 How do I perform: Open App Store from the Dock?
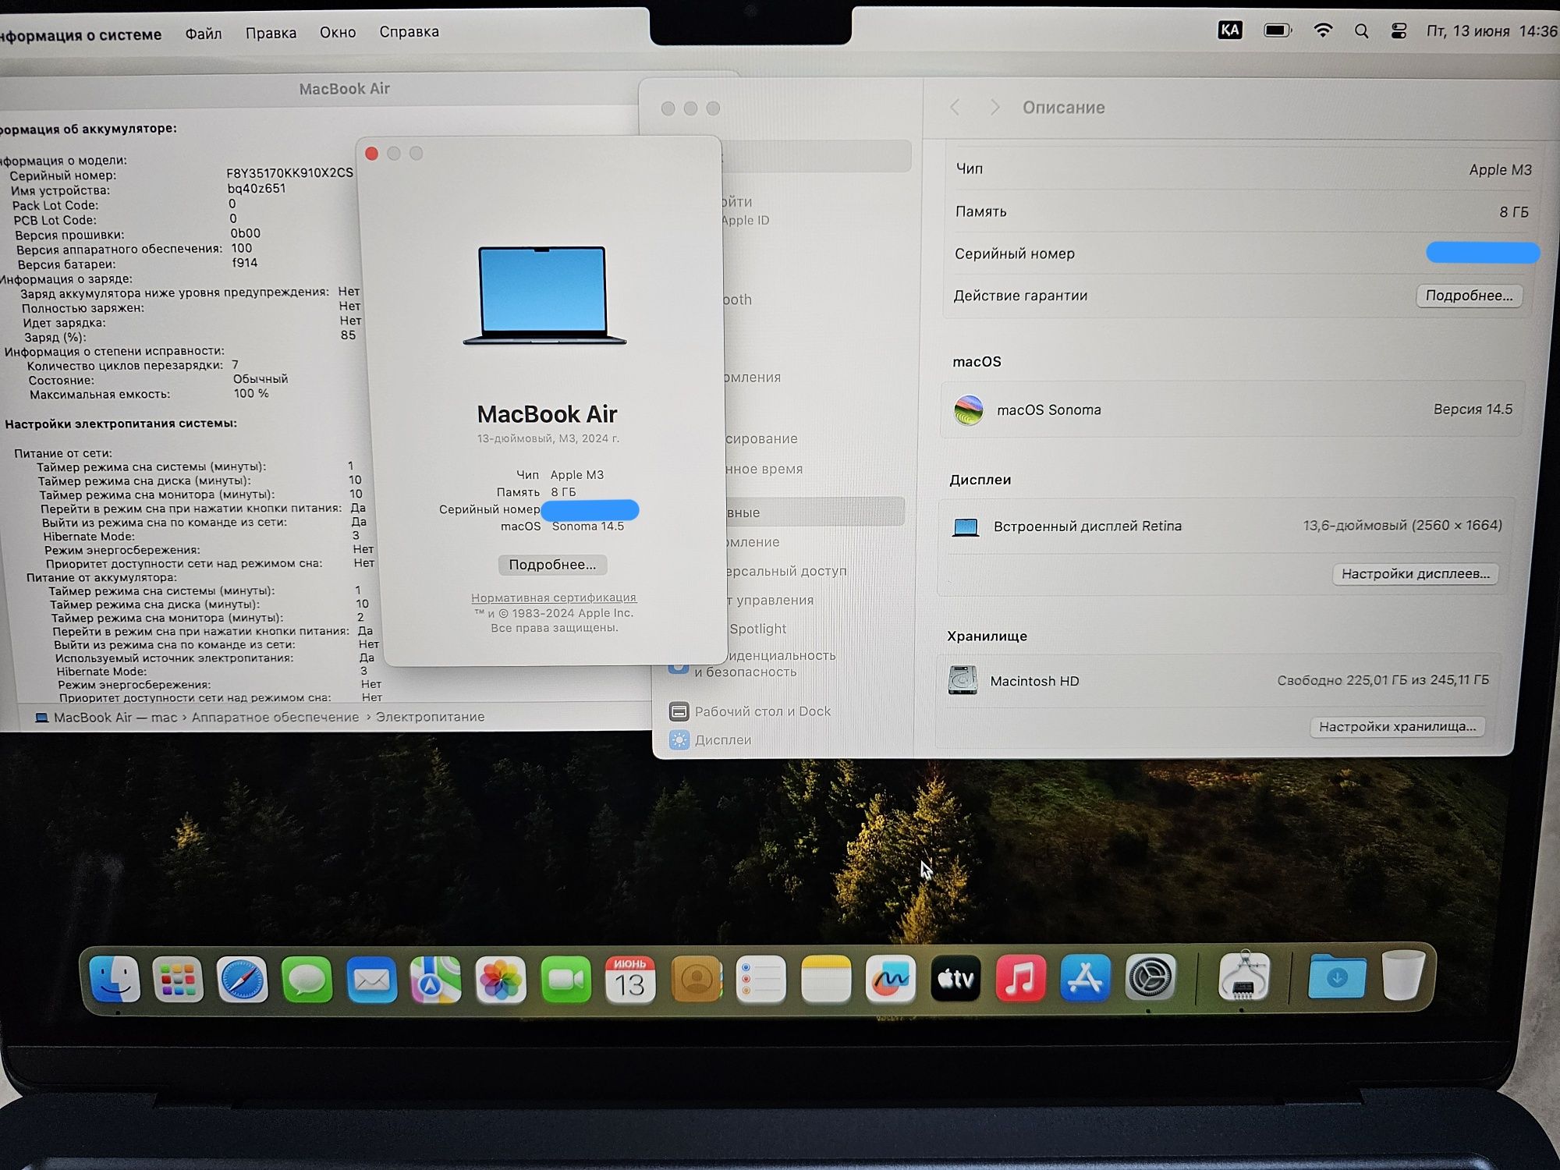click(1085, 977)
